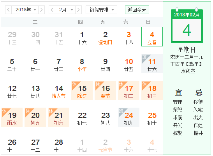Open the 2018年 year dropdown

point(25,10)
